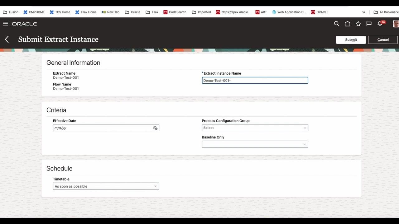Go back using the left arrow
The image size is (399, 224).
(x=7, y=39)
